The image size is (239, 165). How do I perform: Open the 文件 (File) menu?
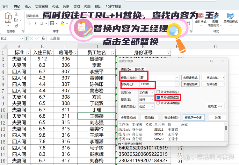click(x=5, y=7)
